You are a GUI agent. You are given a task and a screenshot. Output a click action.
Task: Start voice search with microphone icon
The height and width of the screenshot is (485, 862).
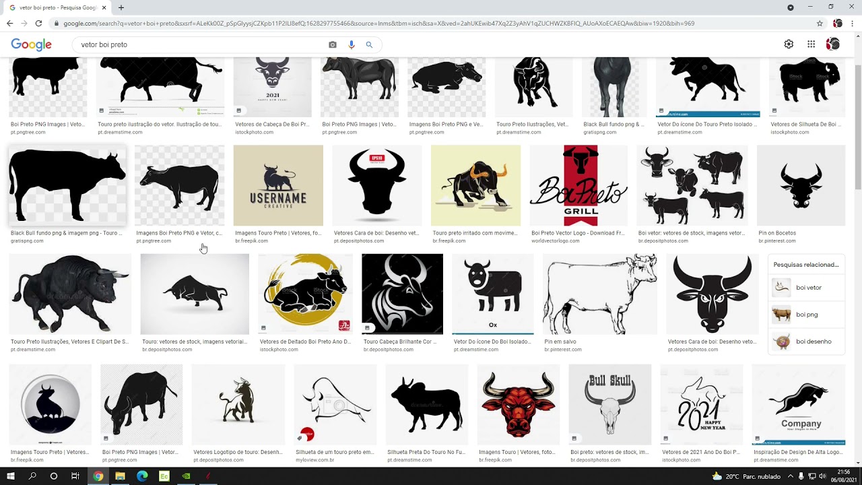[351, 44]
